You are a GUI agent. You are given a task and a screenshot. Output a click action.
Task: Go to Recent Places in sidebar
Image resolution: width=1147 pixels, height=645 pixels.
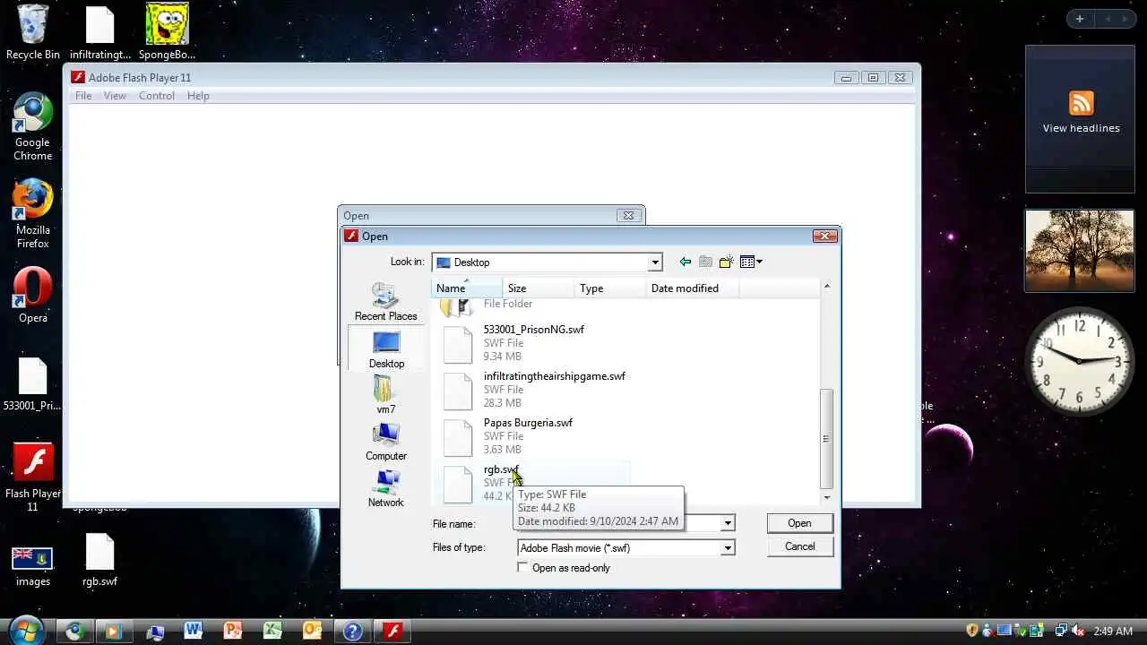(386, 302)
